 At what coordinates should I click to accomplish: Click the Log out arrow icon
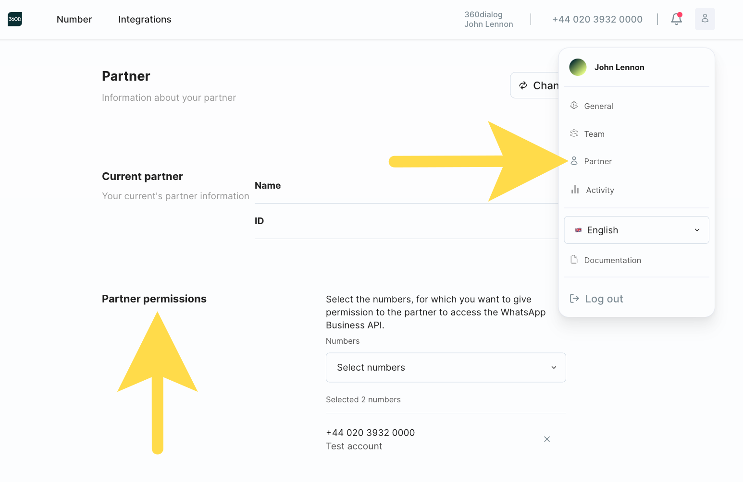574,299
